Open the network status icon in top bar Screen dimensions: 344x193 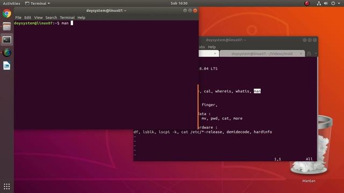click(319, 3)
